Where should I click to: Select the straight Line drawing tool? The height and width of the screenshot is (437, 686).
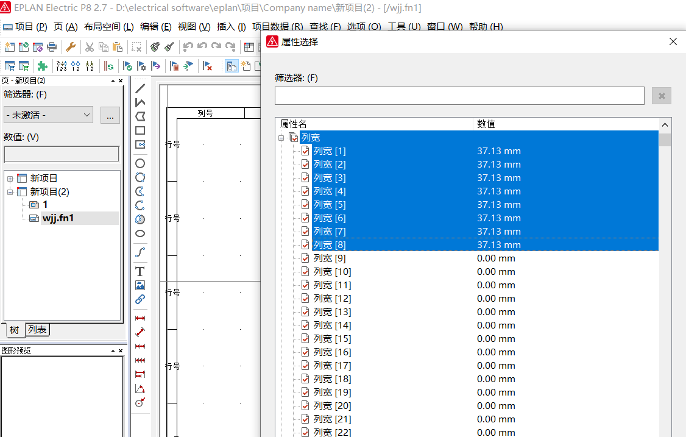point(140,88)
